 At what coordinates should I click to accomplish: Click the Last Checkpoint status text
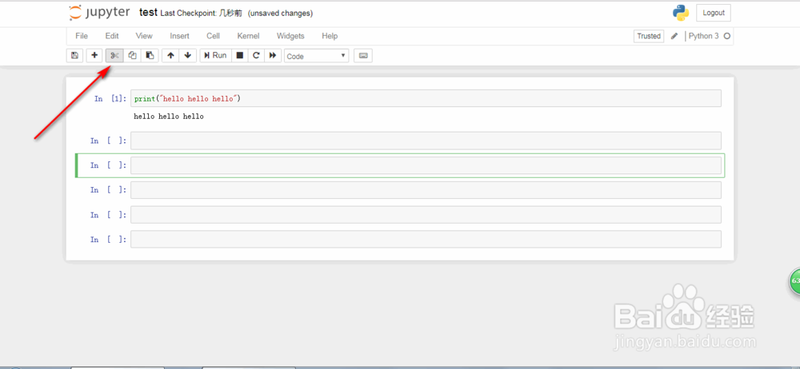(201, 14)
